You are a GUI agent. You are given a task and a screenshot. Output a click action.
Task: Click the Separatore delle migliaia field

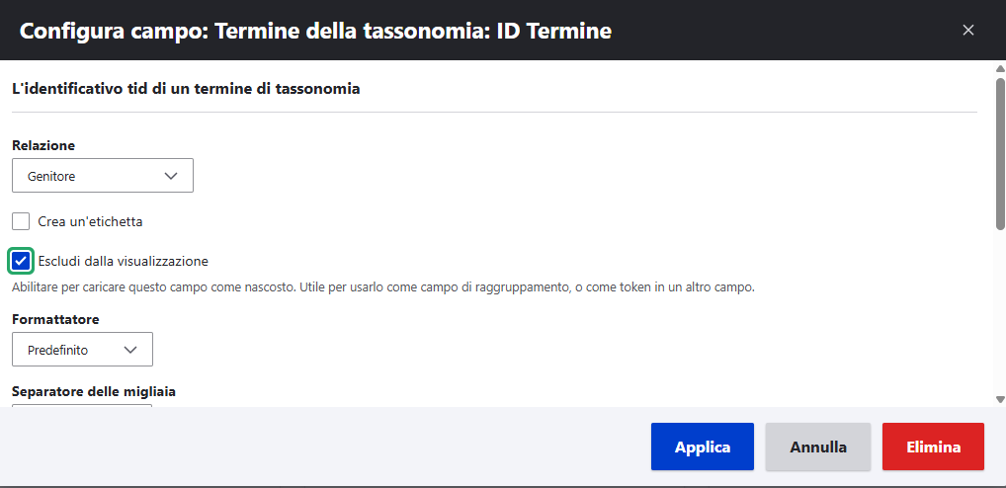coord(82,405)
